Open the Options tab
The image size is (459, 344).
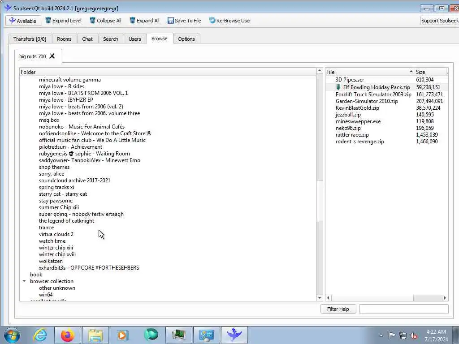[186, 39]
